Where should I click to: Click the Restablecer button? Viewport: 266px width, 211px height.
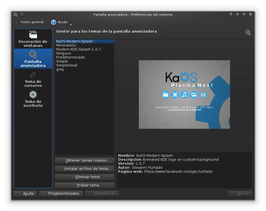tap(102, 194)
